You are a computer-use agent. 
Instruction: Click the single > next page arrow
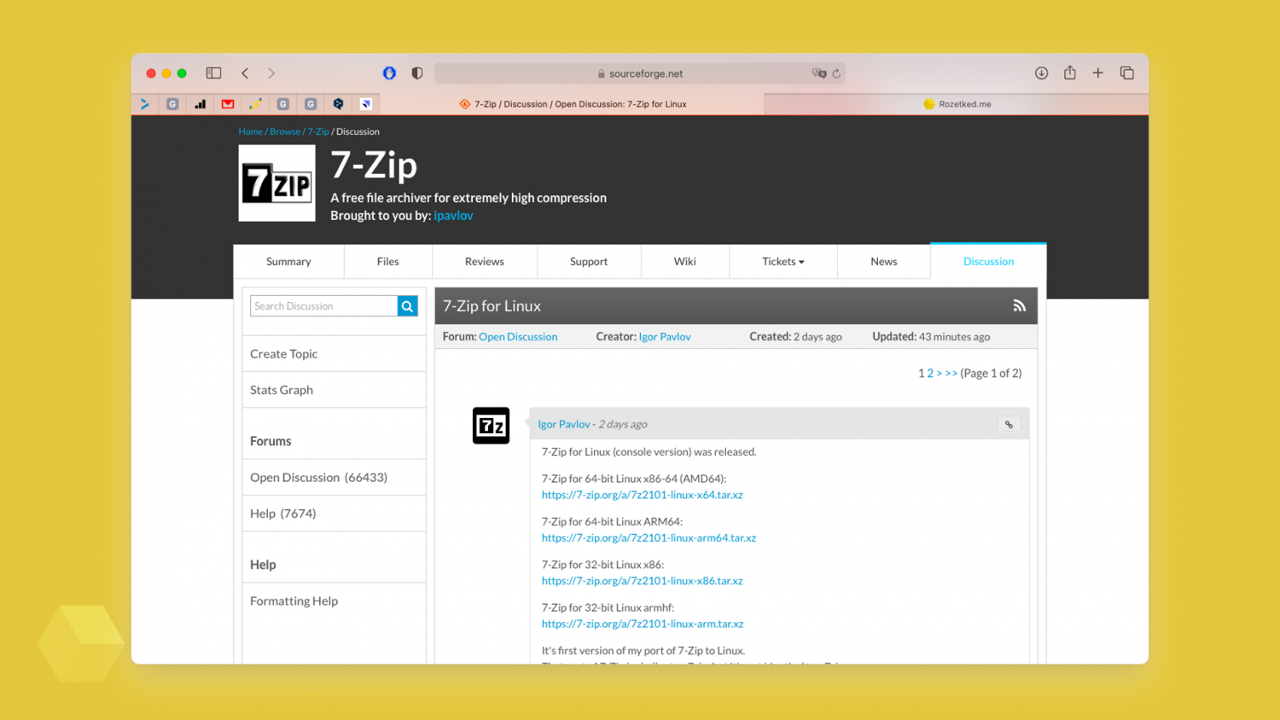tap(940, 374)
